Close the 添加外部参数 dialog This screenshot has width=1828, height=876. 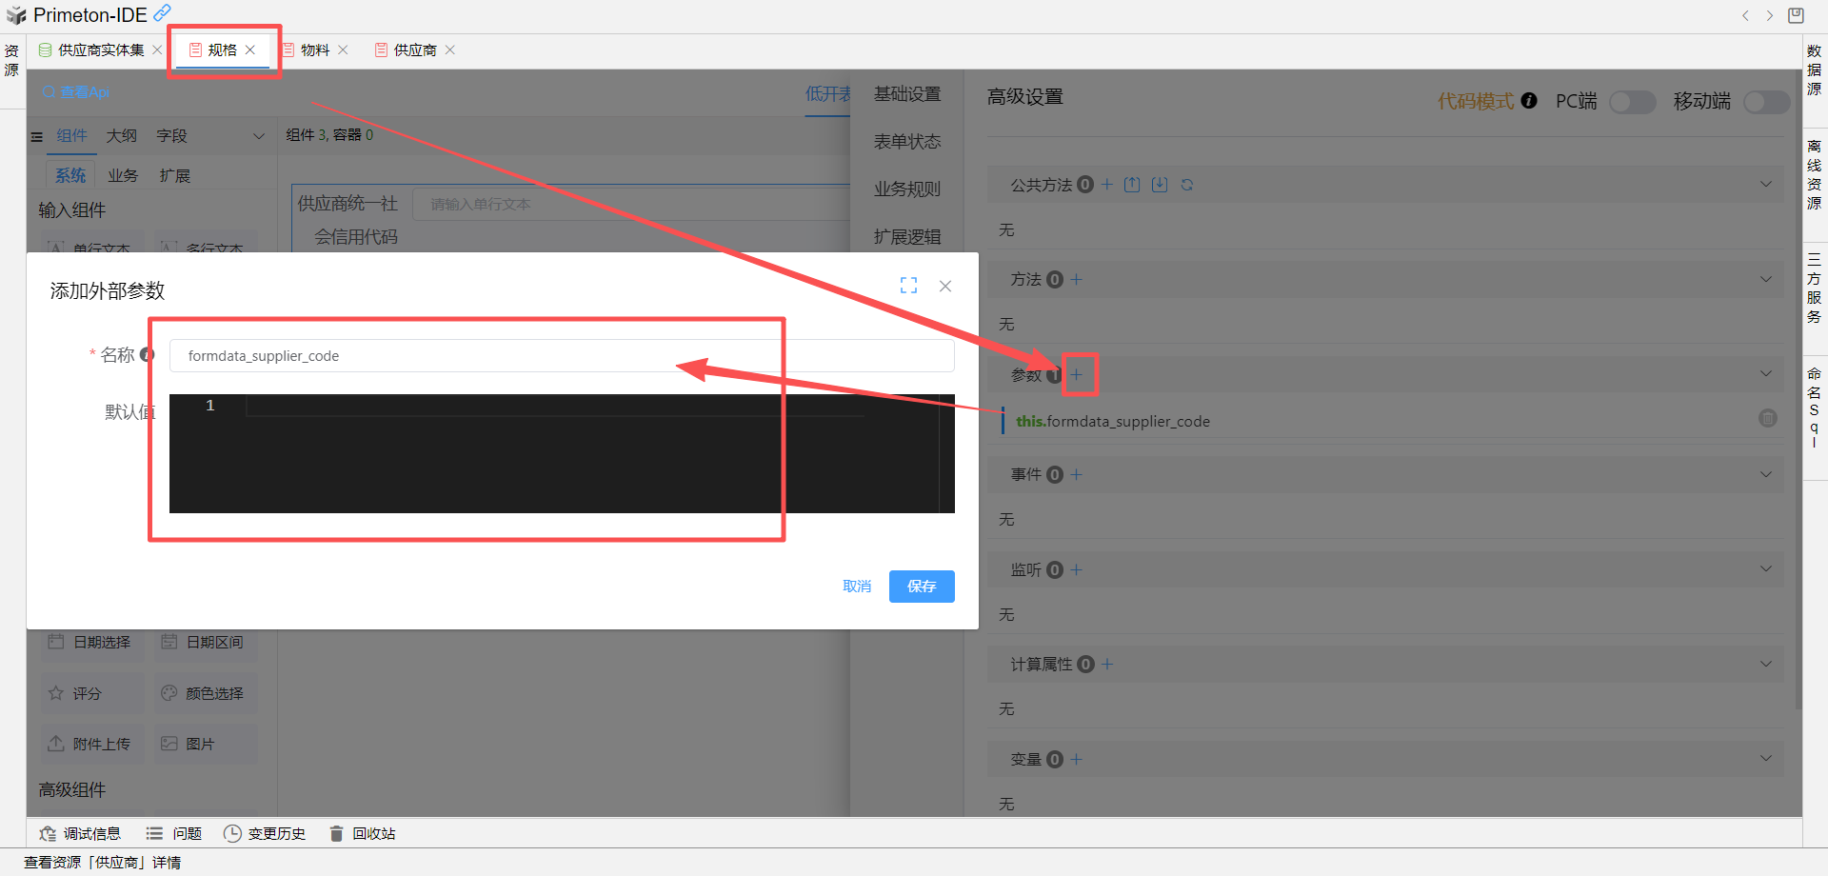pyautogui.click(x=945, y=286)
